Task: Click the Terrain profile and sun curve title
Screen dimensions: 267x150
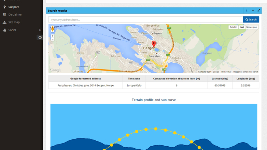Action: 154,100
